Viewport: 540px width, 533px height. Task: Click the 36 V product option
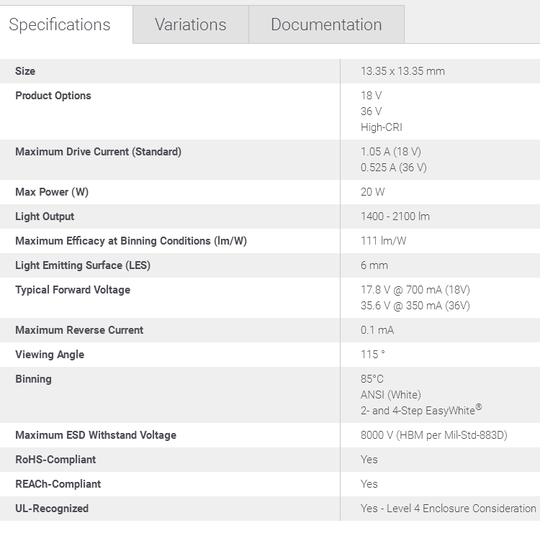(x=371, y=111)
